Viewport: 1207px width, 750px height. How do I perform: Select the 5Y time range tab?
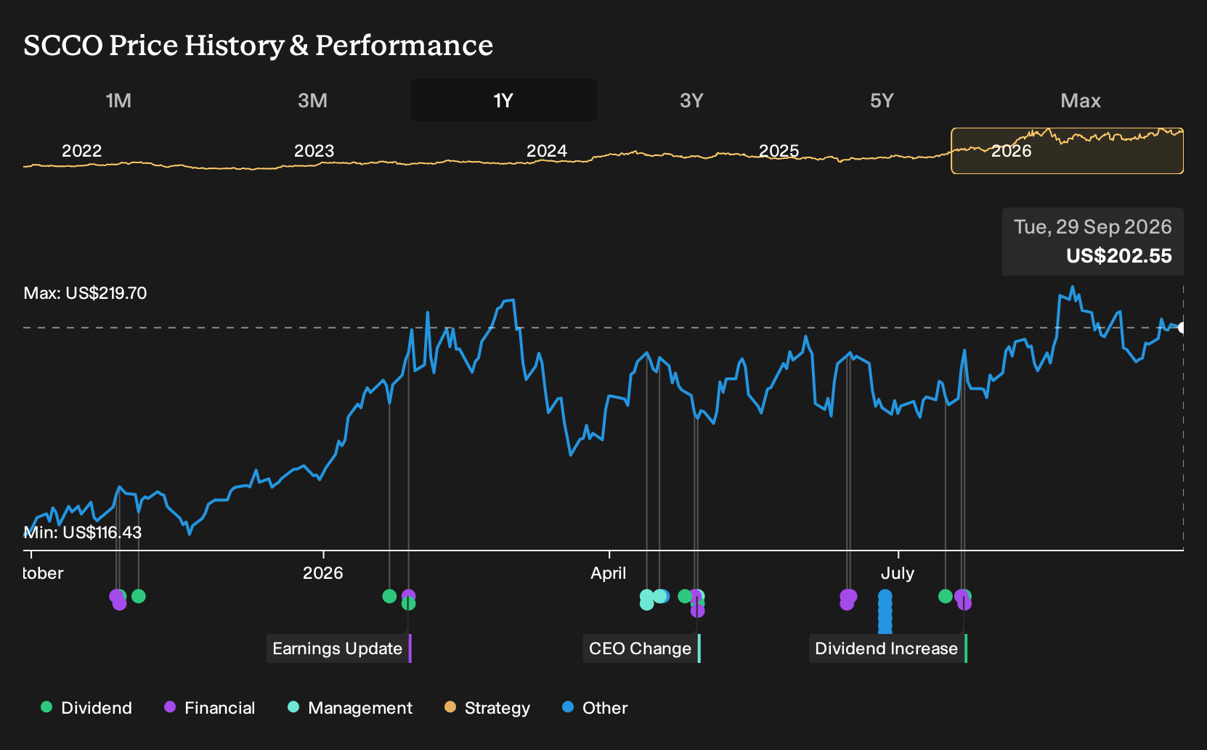[x=882, y=100]
